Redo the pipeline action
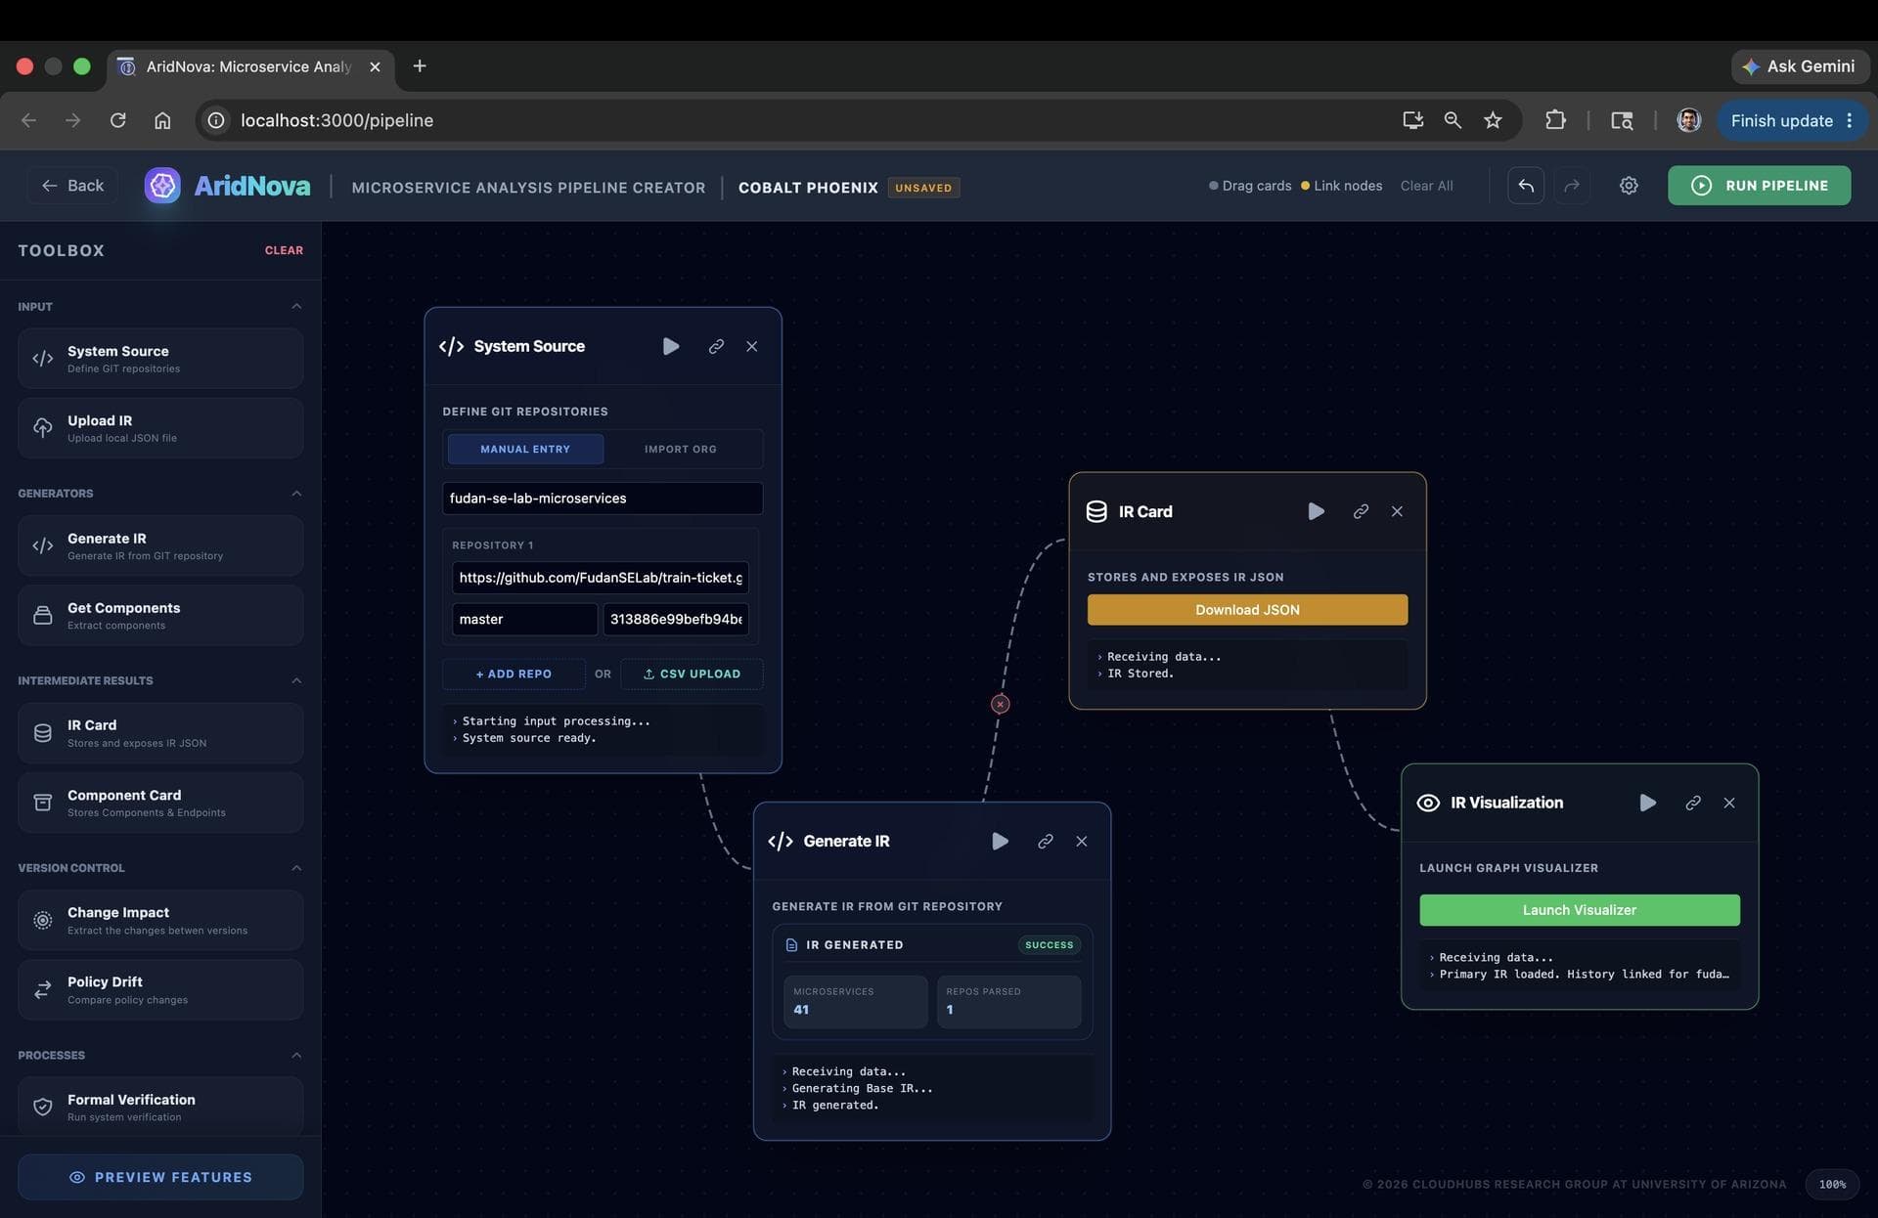1878x1218 pixels. pyautogui.click(x=1572, y=186)
